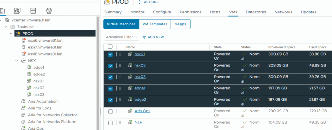Select the vApps button

click(181, 24)
